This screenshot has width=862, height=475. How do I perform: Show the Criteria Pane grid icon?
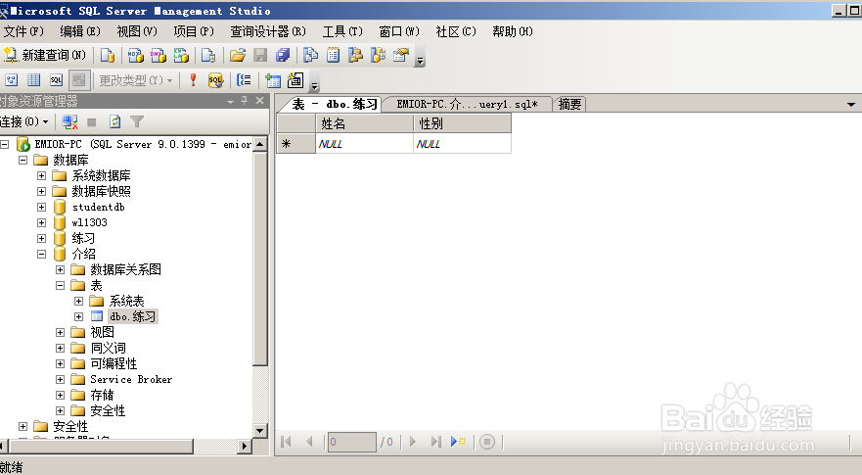click(x=33, y=80)
